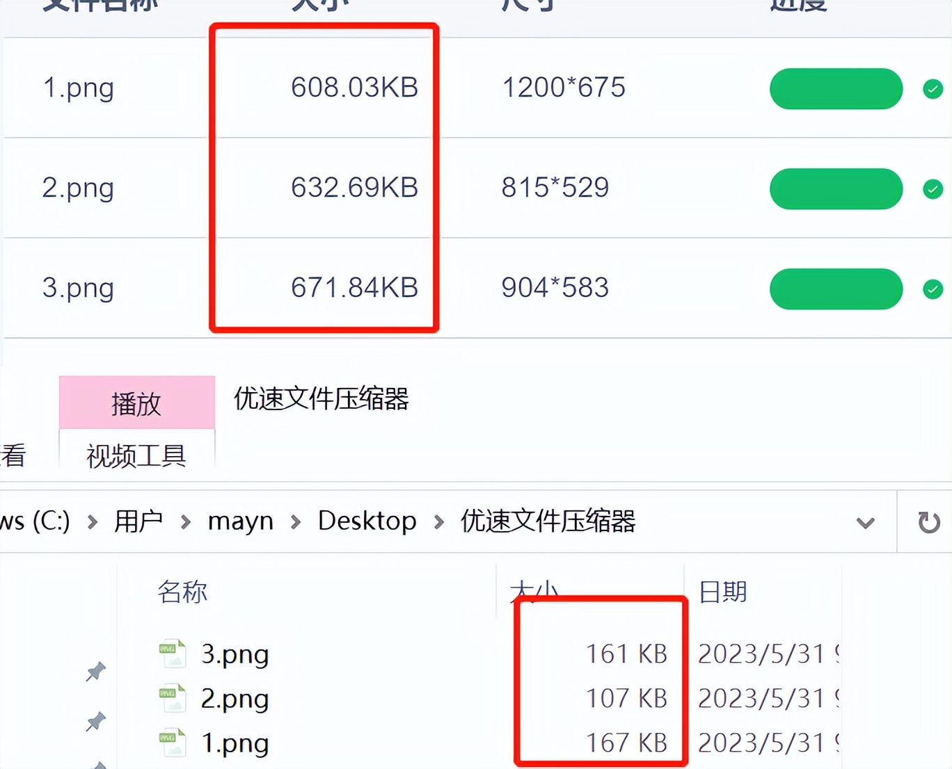The width and height of the screenshot is (952, 769).
Task: Click the PNG file icon beside 1.png
Action: point(172,743)
